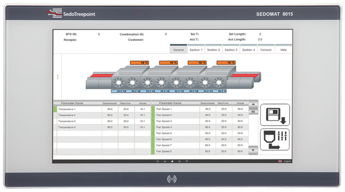Viewport: 345px width, 192px height.
Task: Toggle green indicator beside Temperature 1
Action: pos(55,109)
